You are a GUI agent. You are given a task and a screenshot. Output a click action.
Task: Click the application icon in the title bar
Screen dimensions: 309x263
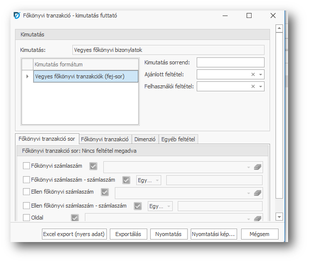point(16,15)
